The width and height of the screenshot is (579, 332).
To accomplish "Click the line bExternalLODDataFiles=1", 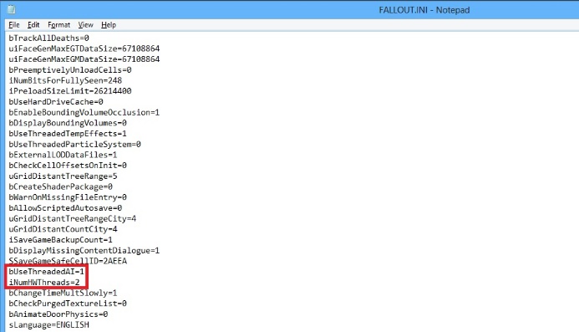I will (63, 155).
